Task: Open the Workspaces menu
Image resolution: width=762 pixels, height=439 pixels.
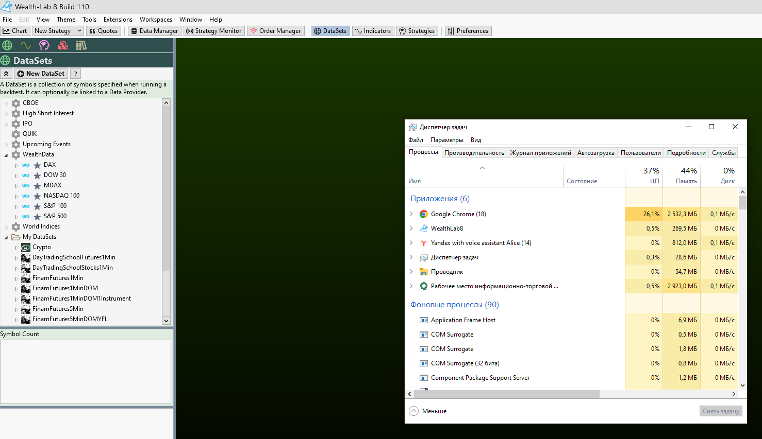Action: (x=156, y=20)
